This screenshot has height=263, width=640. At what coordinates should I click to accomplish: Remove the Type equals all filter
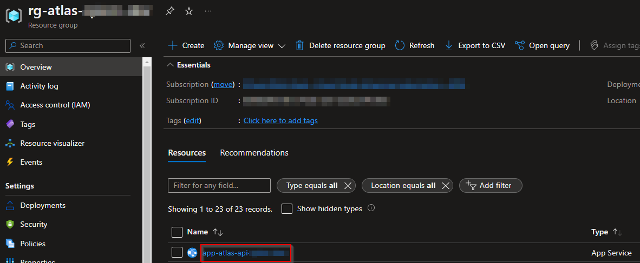348,186
